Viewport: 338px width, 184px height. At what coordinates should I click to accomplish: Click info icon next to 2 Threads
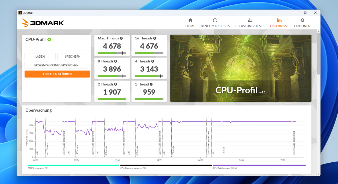(116, 84)
